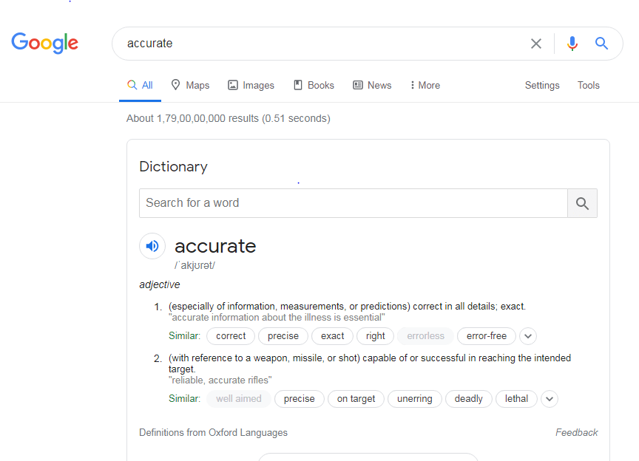Click the dictionary card's search magnifier button

coord(582,202)
